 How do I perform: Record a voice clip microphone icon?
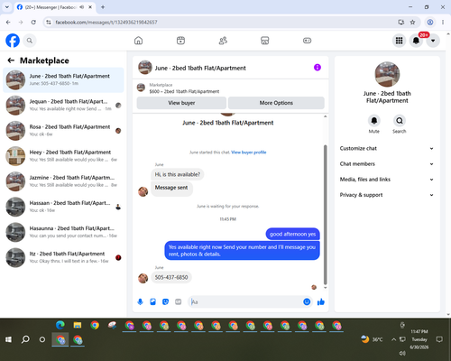(140, 301)
